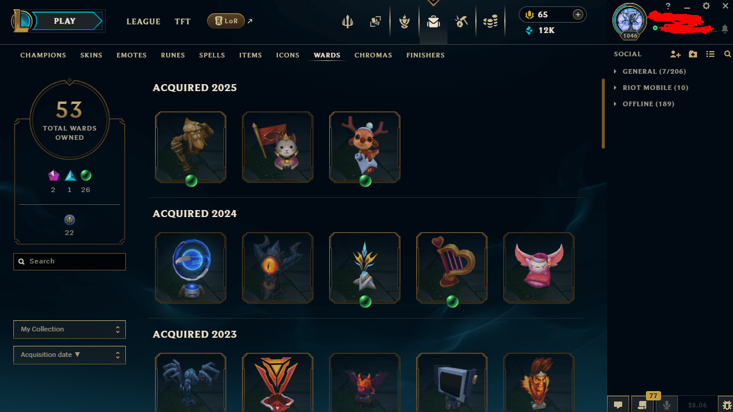The height and width of the screenshot is (412, 733).
Task: Switch to the Emotes tab
Action: (132, 55)
